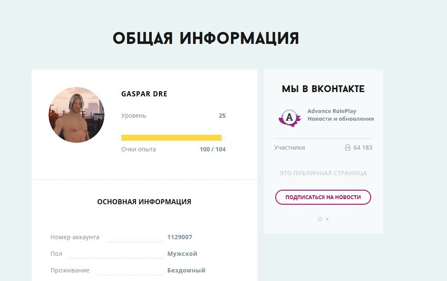Click the Мы в ВКонтакте widget title
The image size is (447, 281).
(323, 89)
